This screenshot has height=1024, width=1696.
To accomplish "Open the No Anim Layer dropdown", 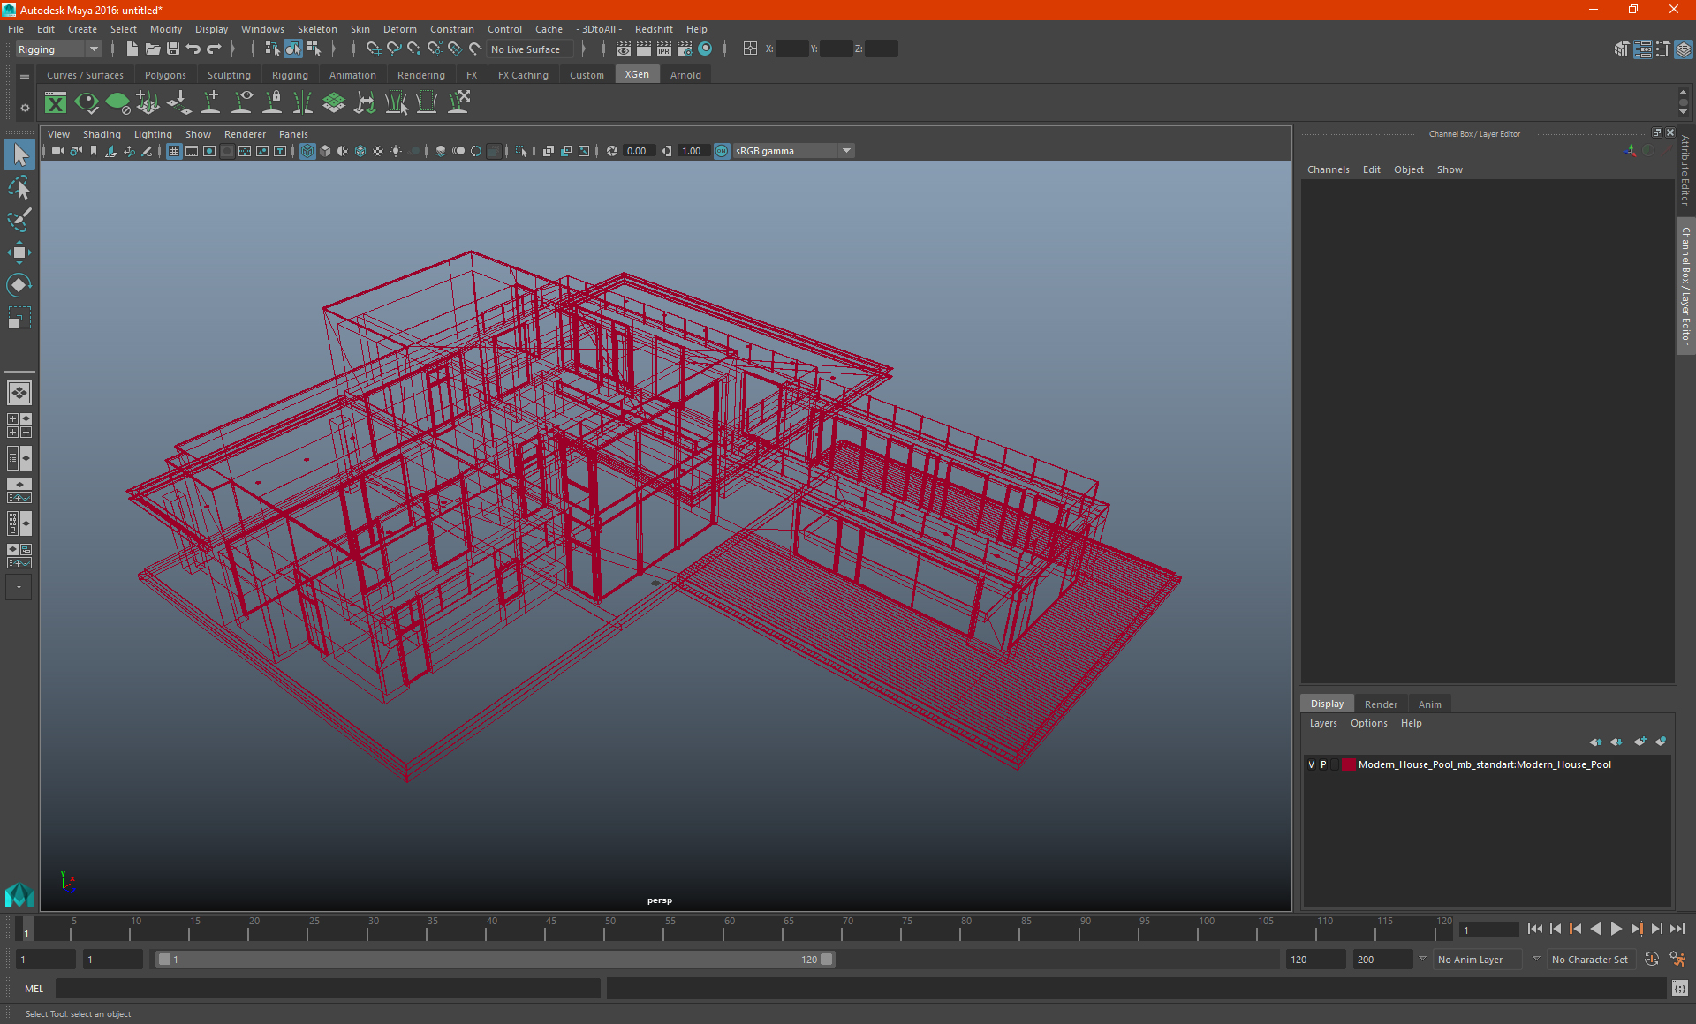I will point(1478,960).
